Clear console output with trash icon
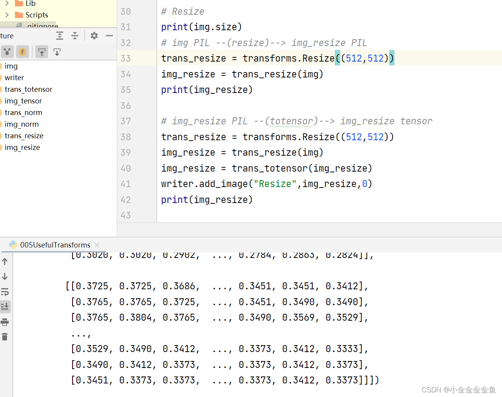The height and width of the screenshot is (397, 502). pos(5,337)
